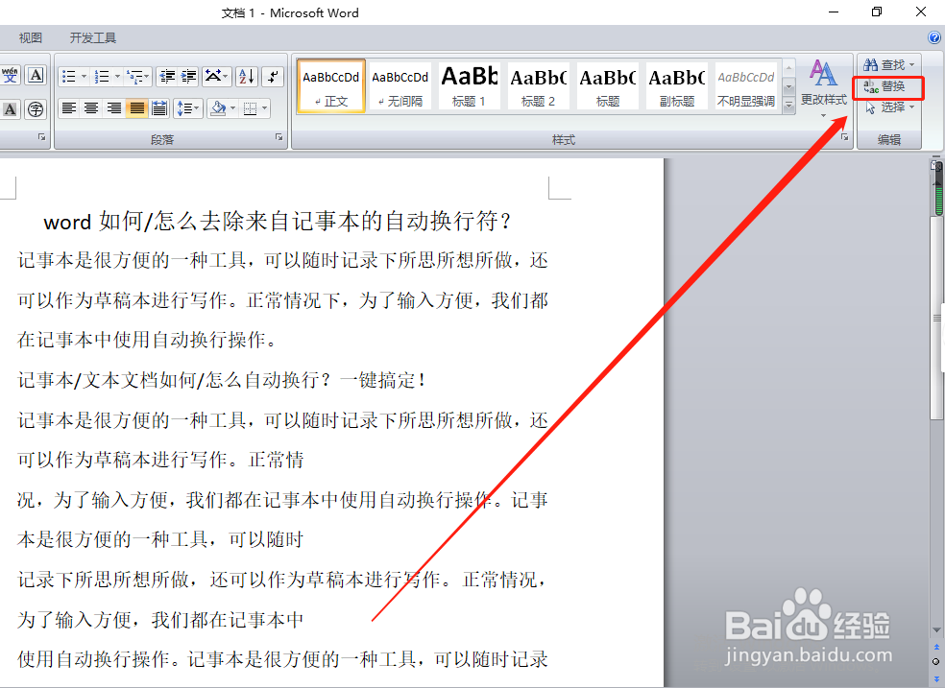945x688 pixels.
Task: Select the enclose characters icon
Action: pos(34,107)
